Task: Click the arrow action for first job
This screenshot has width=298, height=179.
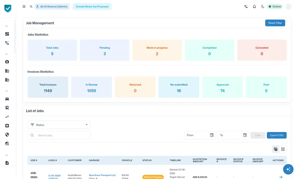Action: click(x=281, y=177)
